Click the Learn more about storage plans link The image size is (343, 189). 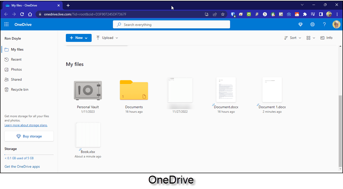(x=26, y=125)
